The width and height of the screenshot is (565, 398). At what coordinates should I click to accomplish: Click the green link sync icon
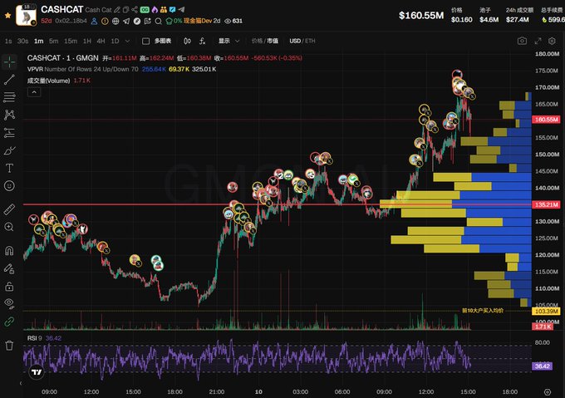point(9,322)
